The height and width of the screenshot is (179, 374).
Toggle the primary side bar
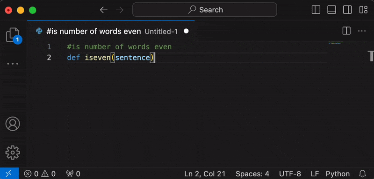pos(316,10)
